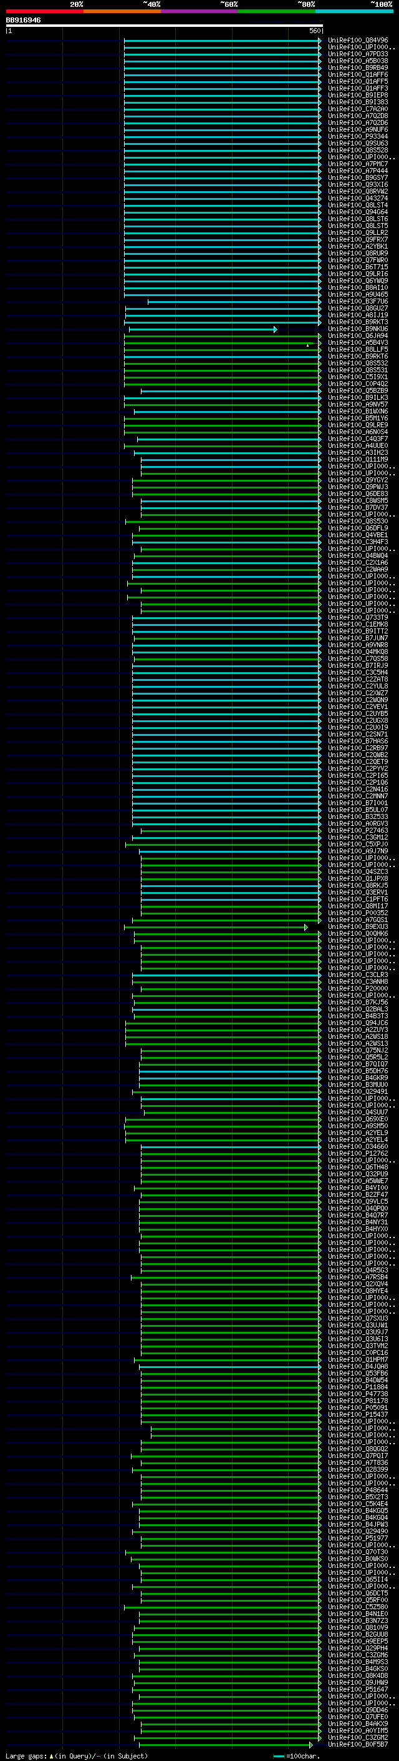
Task: Open hit UniRef100_Q7FWR0
Action: pos(358,260)
